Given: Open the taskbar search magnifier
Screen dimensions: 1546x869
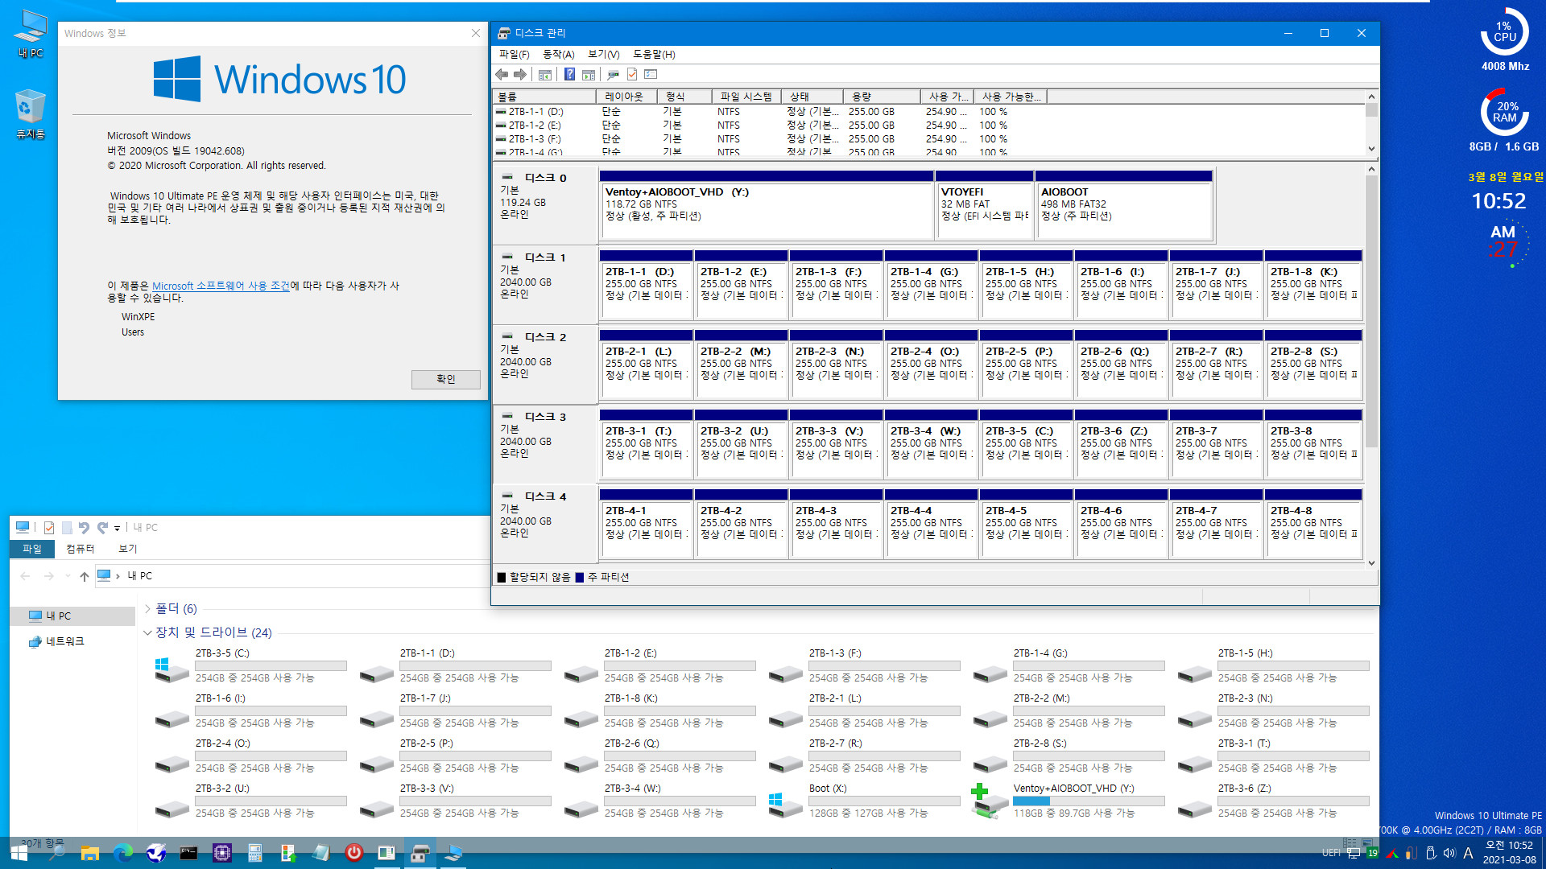Looking at the screenshot, I should (56, 853).
